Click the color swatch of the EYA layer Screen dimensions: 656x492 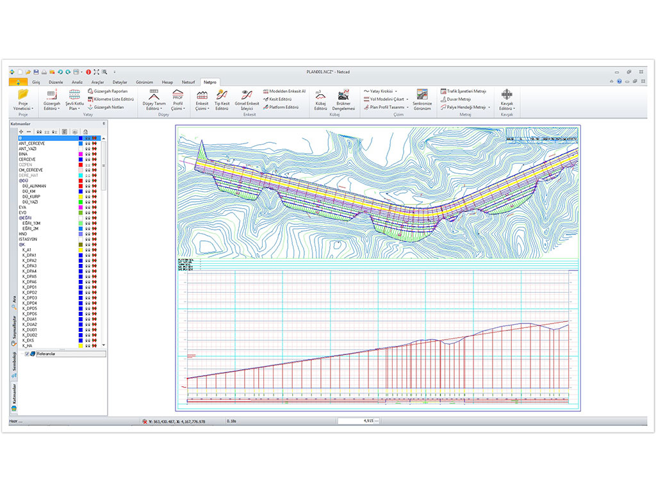[79, 208]
